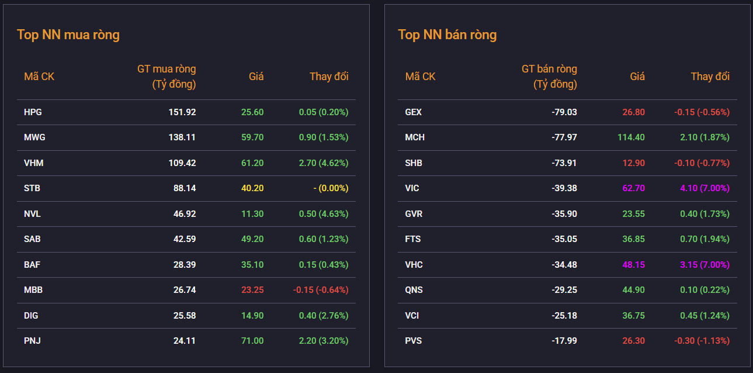Click SHB price 12.90
Screen dimensions: 753x373
tap(633, 163)
